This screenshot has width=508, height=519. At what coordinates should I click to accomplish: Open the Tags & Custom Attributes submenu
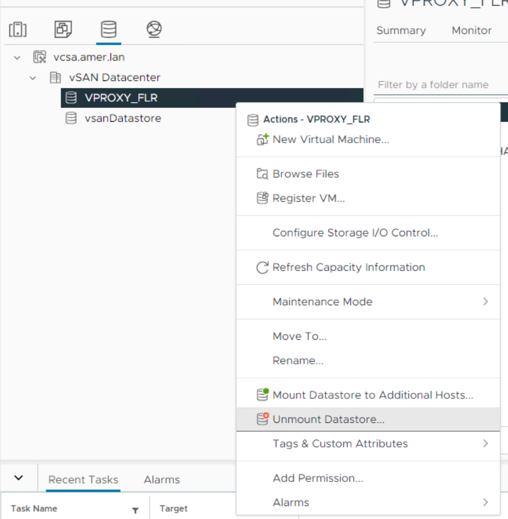tap(486, 444)
